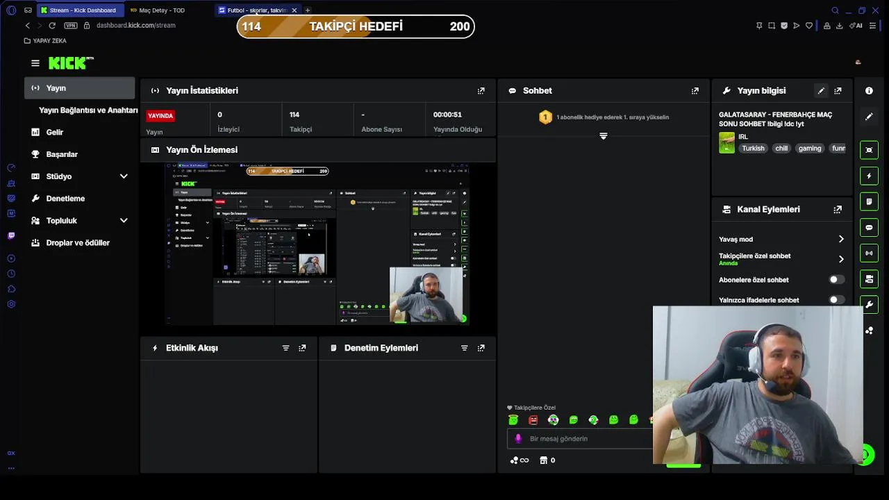This screenshot has height=500, width=889.
Task: Open the browser downloads icon
Action: [839, 26]
